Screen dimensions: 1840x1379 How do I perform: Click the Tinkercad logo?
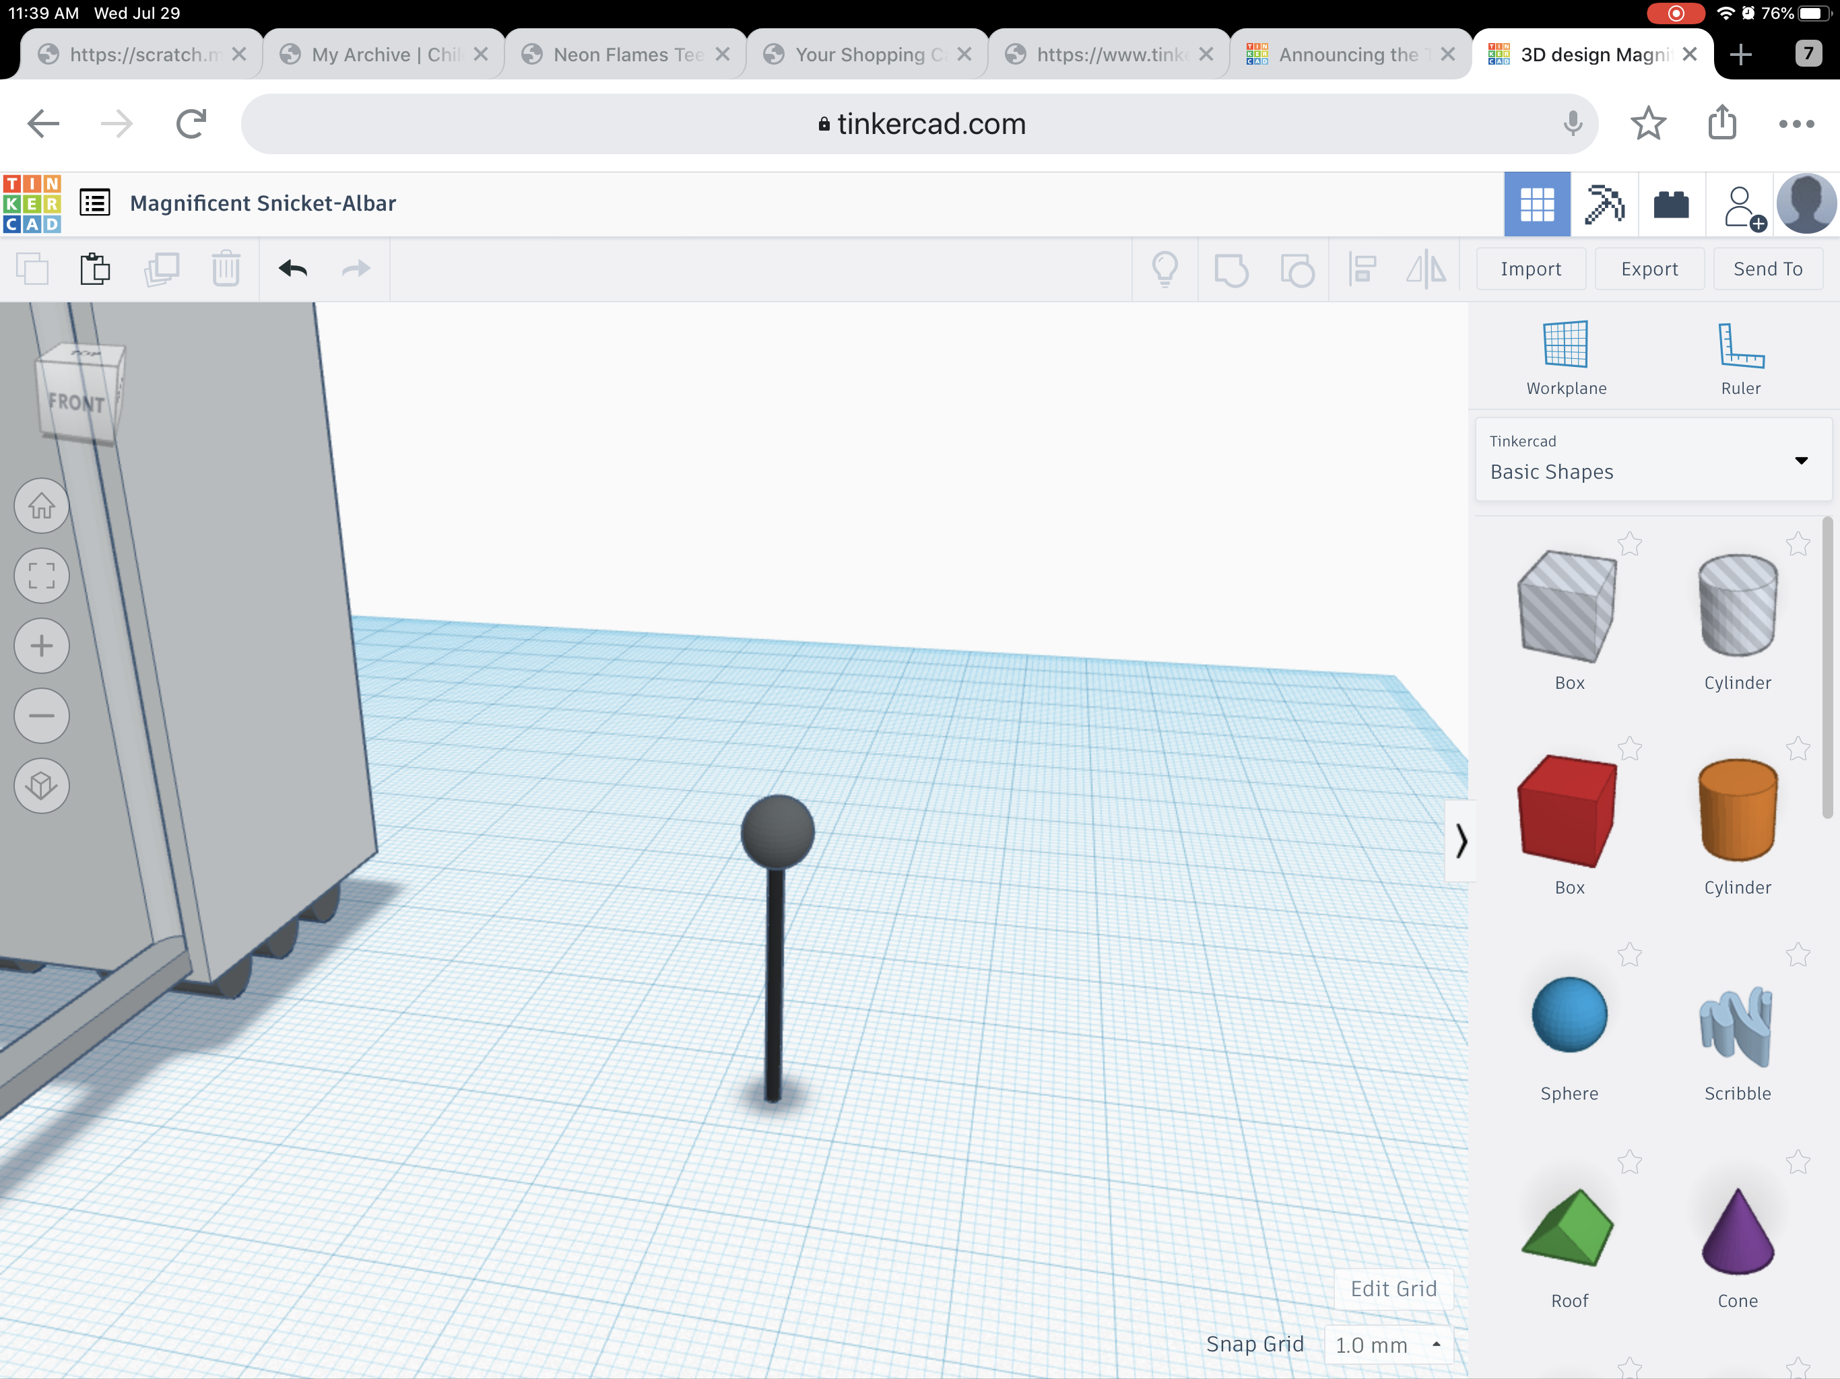point(32,204)
